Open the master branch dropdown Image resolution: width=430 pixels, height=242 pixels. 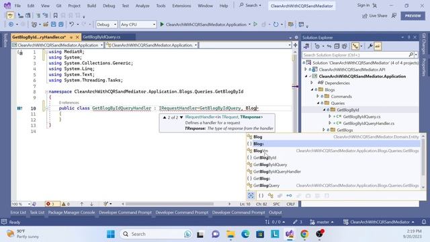pos(322,222)
